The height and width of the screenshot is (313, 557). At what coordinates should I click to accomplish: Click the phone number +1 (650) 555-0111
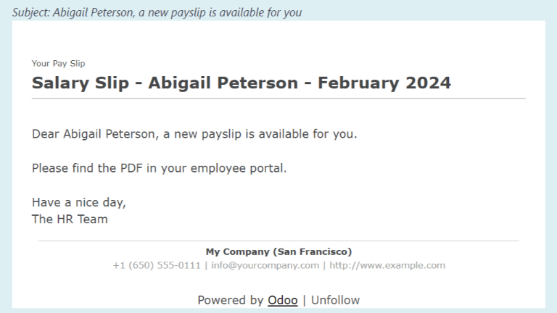click(156, 265)
